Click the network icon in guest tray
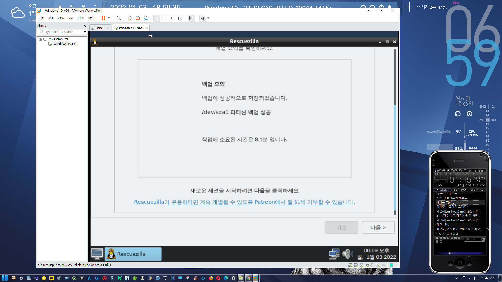Viewport: 502px width, 282px height. pos(334,254)
